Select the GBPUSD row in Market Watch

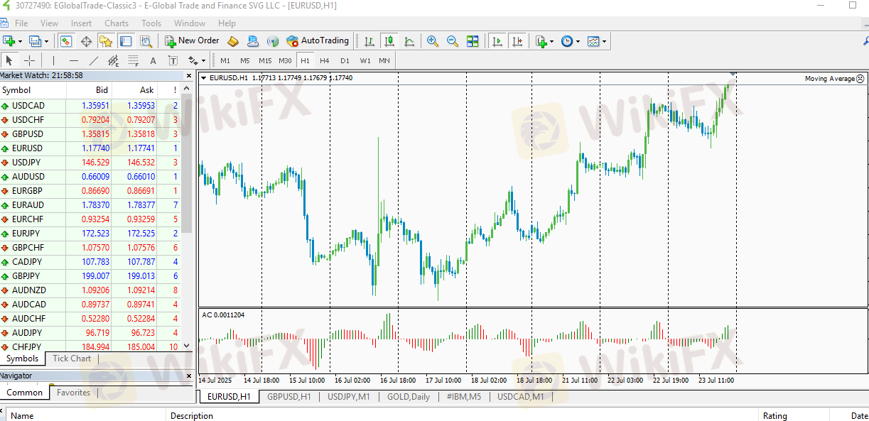pyautogui.click(x=90, y=134)
